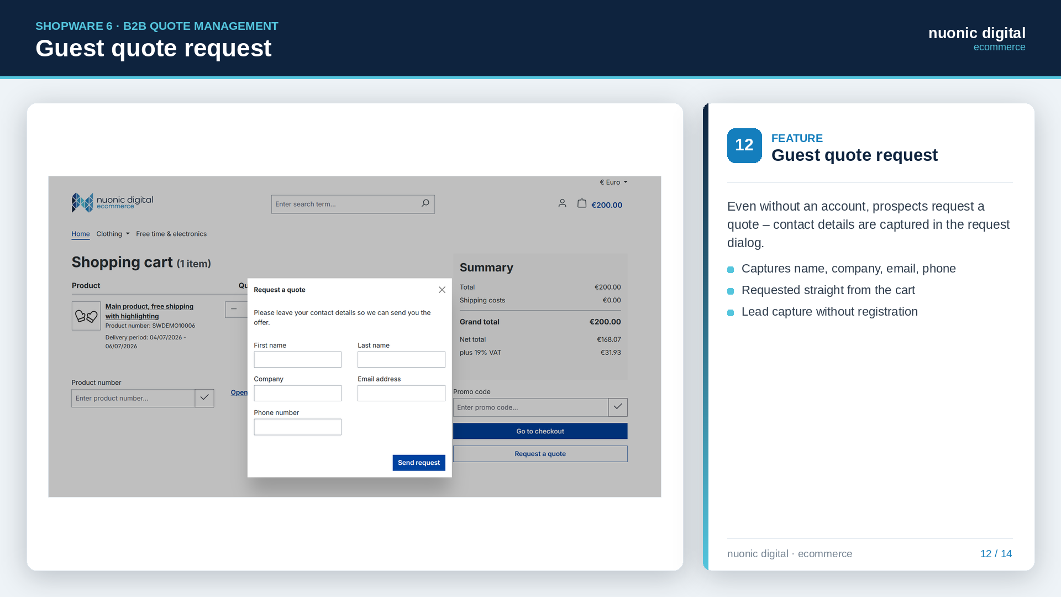Focus the Email address field
Screen dimensions: 1061x597
pyautogui.click(x=402, y=393)
